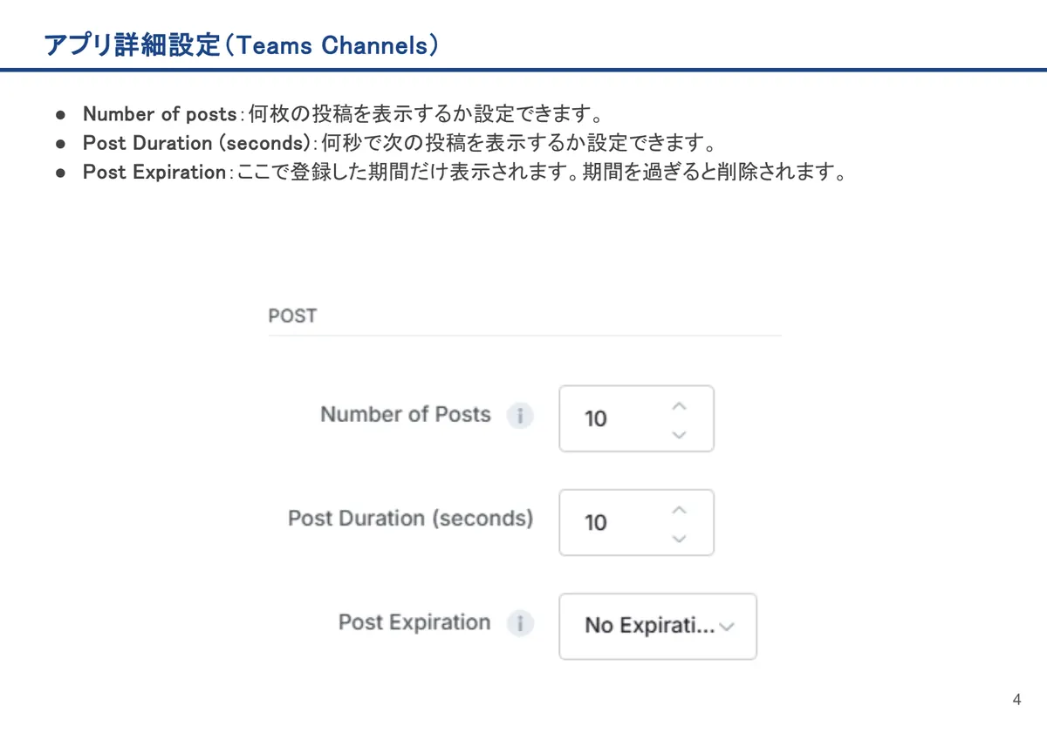The width and height of the screenshot is (1047, 740).
Task: Click the Number of Posts label
Action: click(x=406, y=415)
